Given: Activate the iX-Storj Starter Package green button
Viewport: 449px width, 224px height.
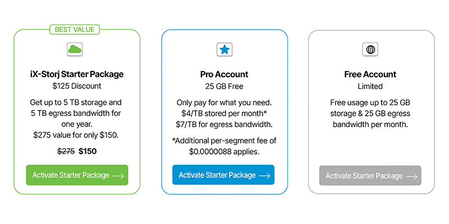Looking at the screenshot, I should (x=77, y=175).
